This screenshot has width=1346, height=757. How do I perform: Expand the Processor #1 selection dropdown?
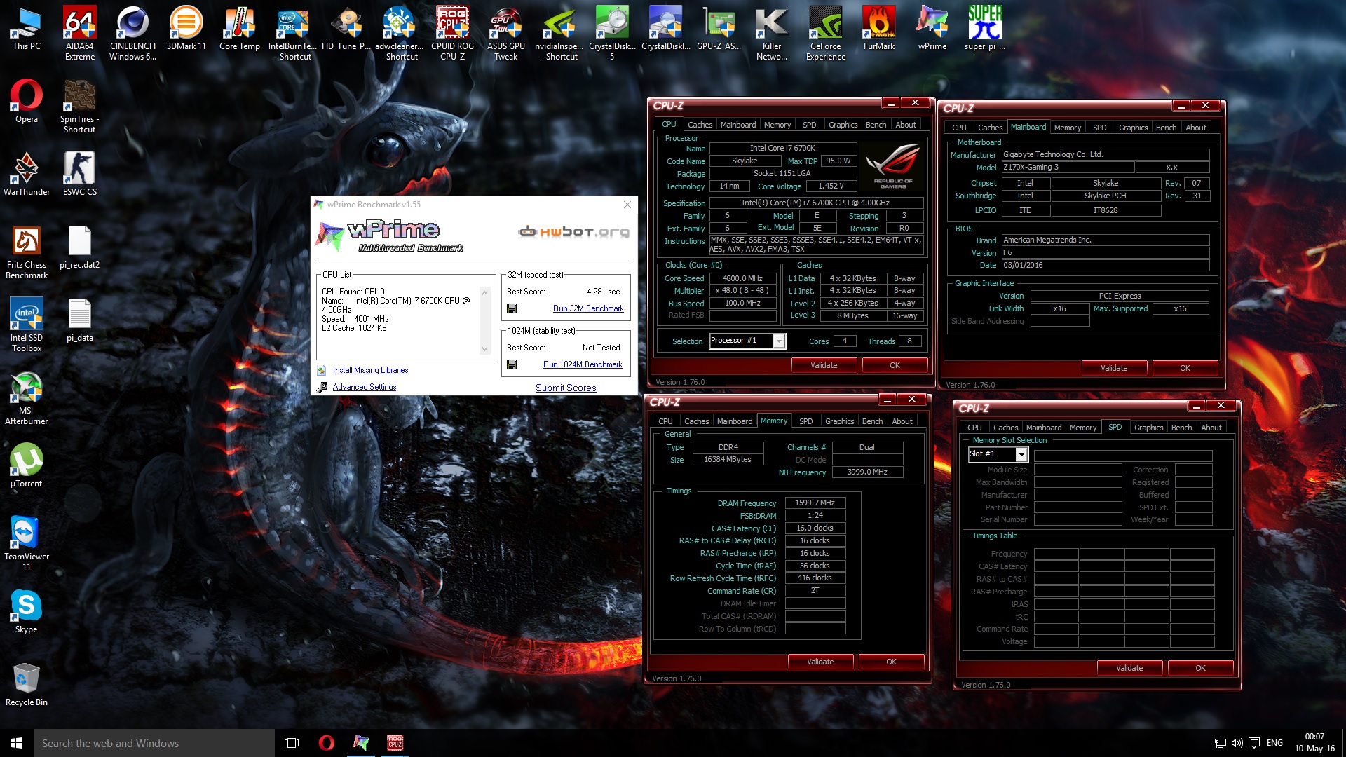(x=778, y=341)
